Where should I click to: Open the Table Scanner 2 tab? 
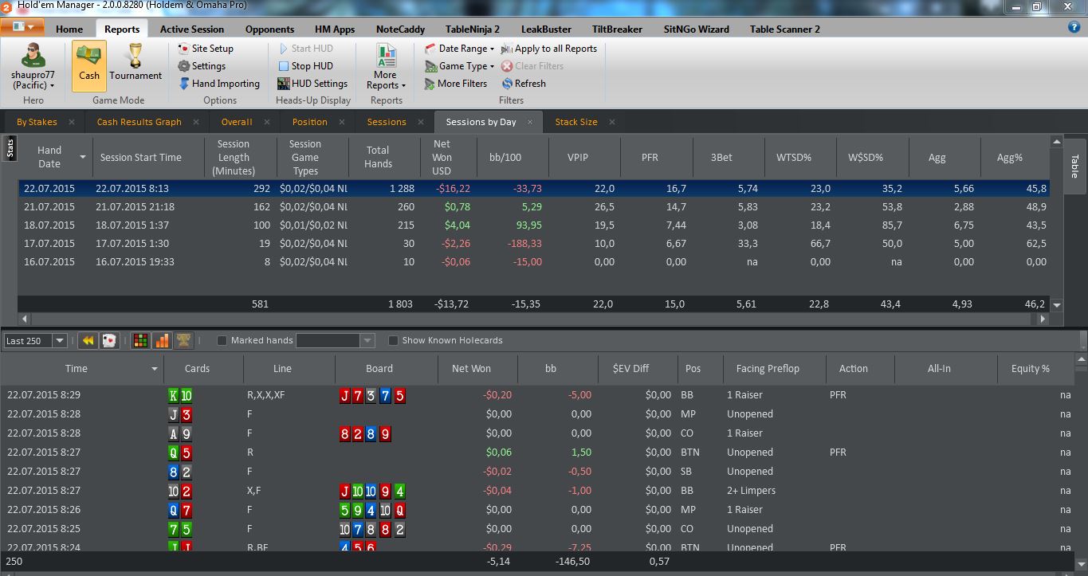(x=784, y=29)
